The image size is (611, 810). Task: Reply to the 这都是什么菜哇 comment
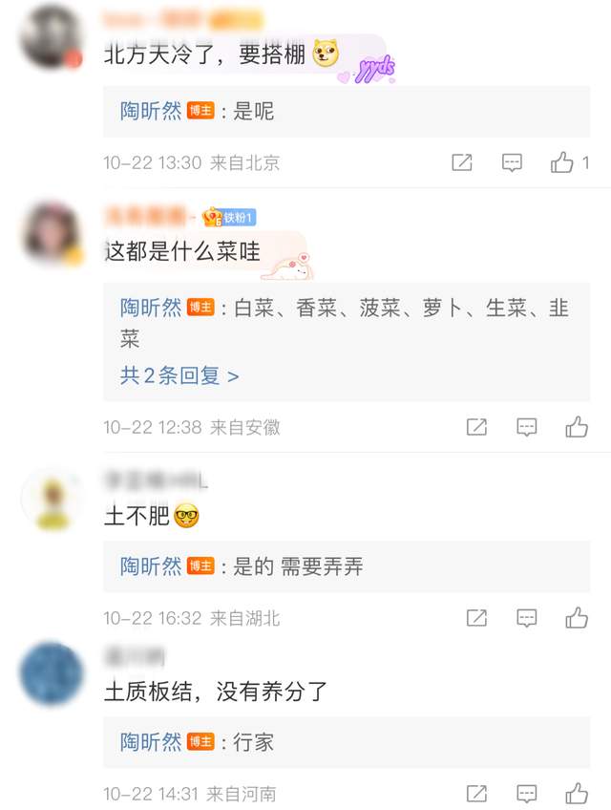click(x=526, y=427)
